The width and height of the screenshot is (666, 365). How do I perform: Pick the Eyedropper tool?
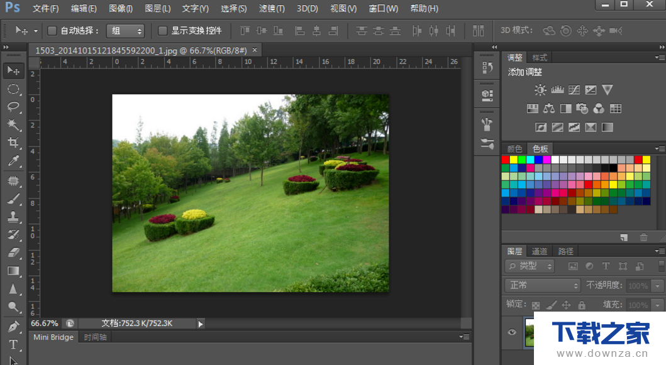tap(13, 161)
